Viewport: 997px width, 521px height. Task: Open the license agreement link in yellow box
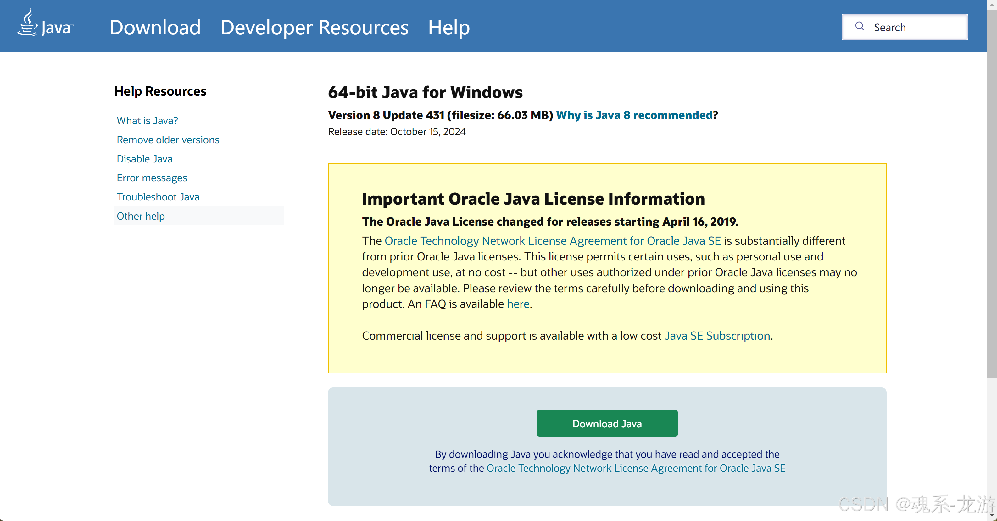pyautogui.click(x=552, y=241)
